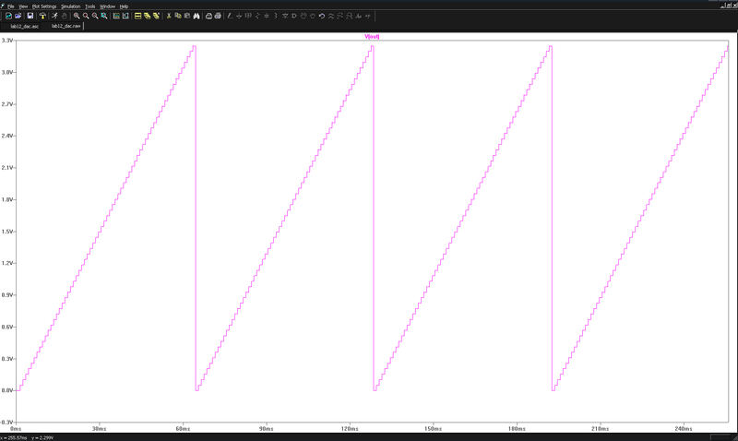Save with the floppy disk icon
Image resolution: width=738 pixels, height=441 pixels.
tap(30, 16)
